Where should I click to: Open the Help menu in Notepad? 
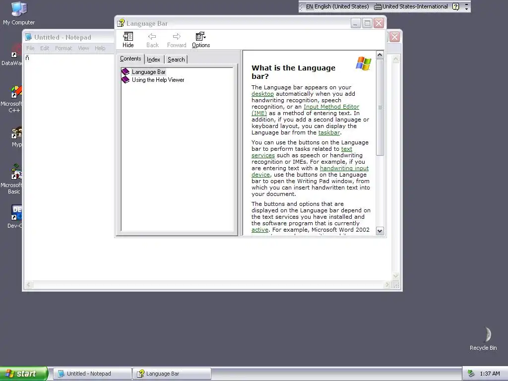(x=100, y=48)
